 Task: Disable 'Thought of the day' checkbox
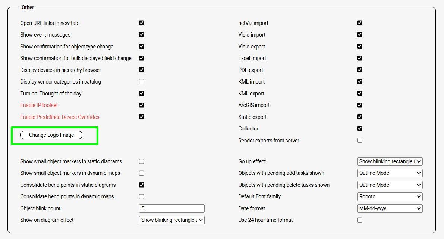(x=142, y=93)
